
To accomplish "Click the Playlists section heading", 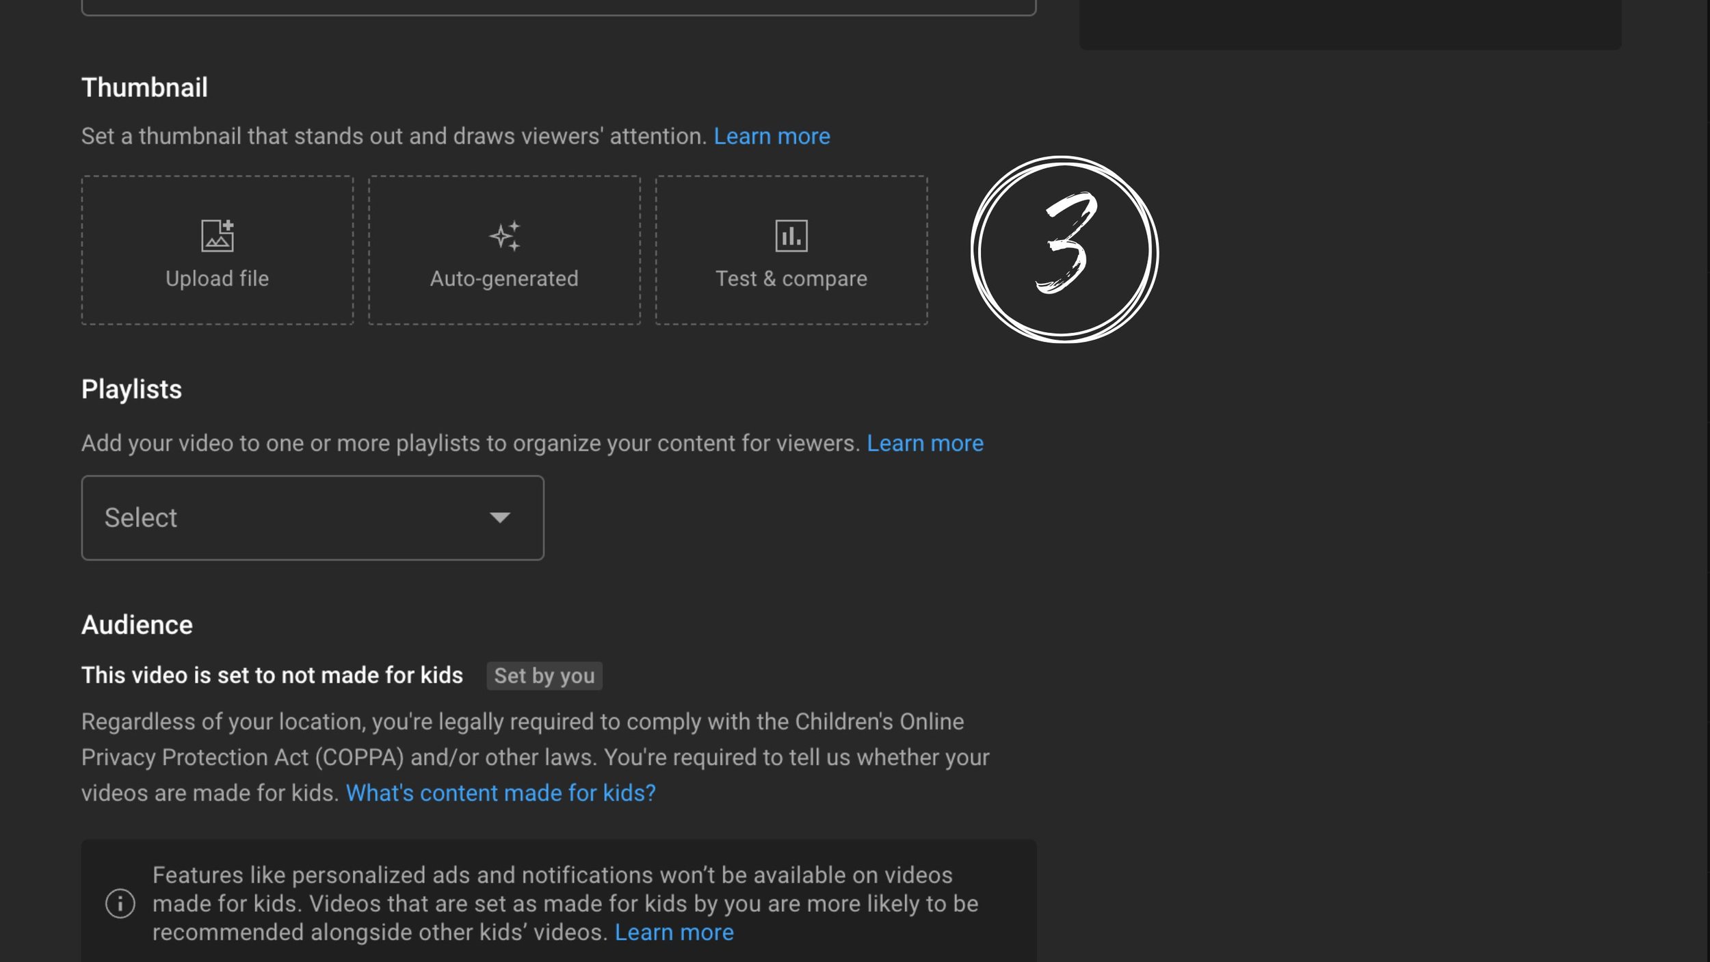I will 131,390.
